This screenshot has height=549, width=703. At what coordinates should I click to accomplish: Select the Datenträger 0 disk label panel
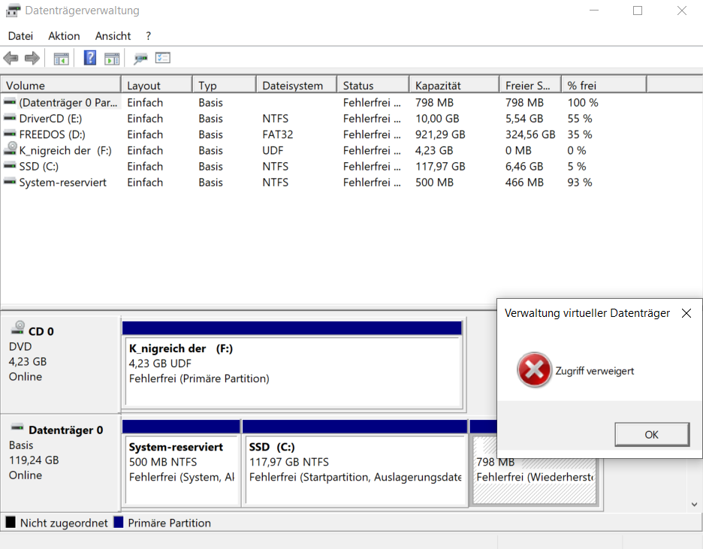[61, 463]
